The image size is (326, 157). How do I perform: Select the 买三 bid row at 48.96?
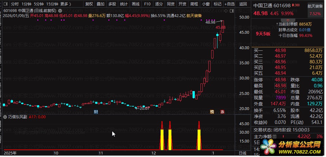288,62
